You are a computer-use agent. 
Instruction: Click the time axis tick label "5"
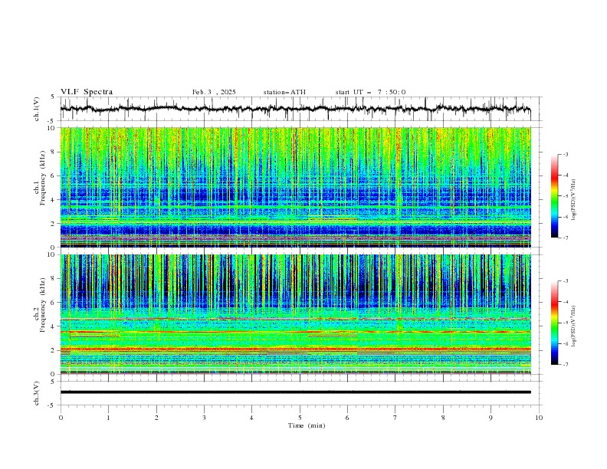(x=300, y=418)
